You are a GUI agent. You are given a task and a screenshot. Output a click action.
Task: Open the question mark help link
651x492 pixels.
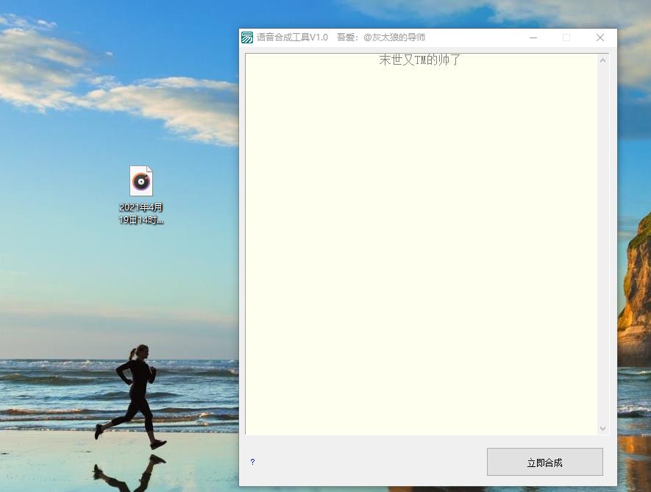(x=252, y=462)
